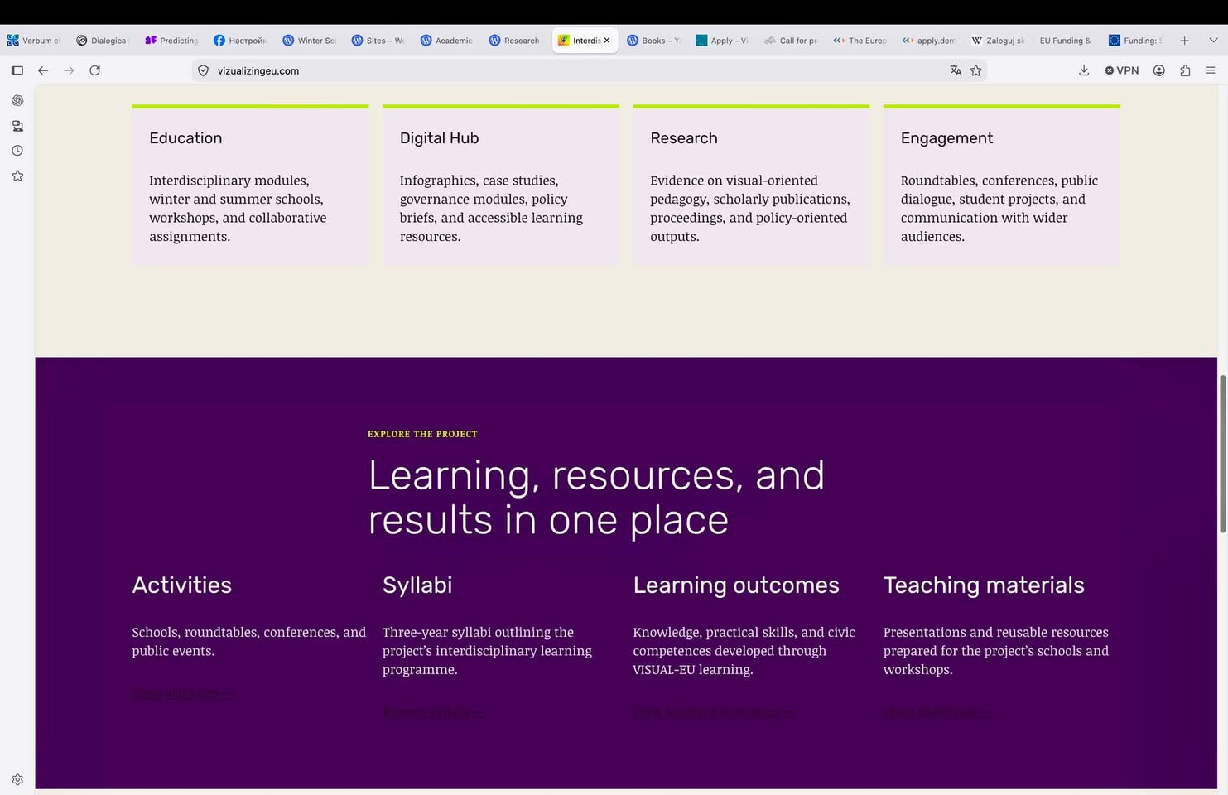Switch to the Zaloguj tab
The width and height of the screenshot is (1228, 795).
pyautogui.click(x=998, y=40)
